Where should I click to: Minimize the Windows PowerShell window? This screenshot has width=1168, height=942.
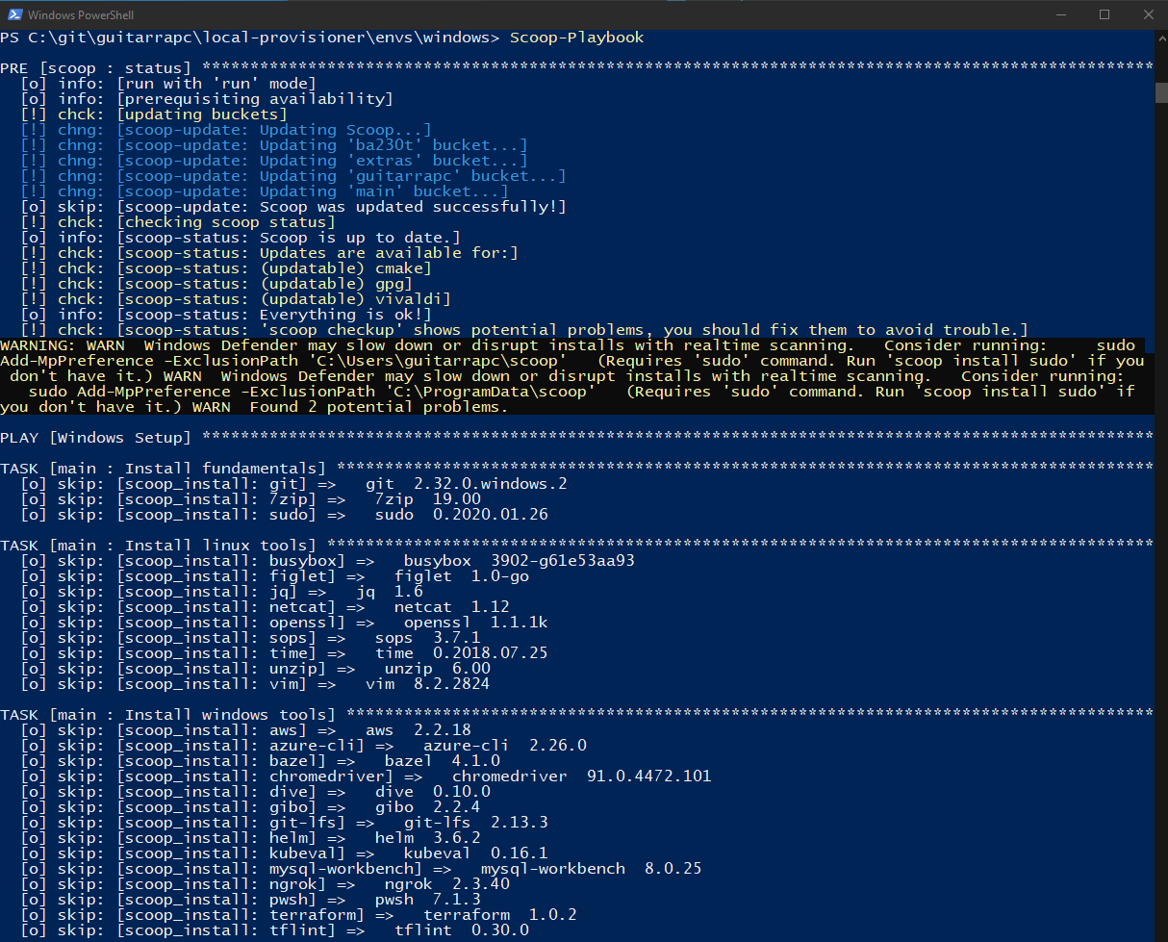(1060, 14)
